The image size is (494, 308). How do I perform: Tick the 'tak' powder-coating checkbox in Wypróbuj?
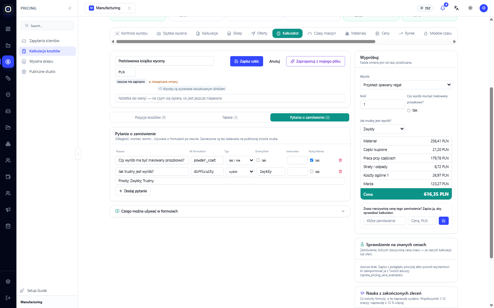coord(409,110)
